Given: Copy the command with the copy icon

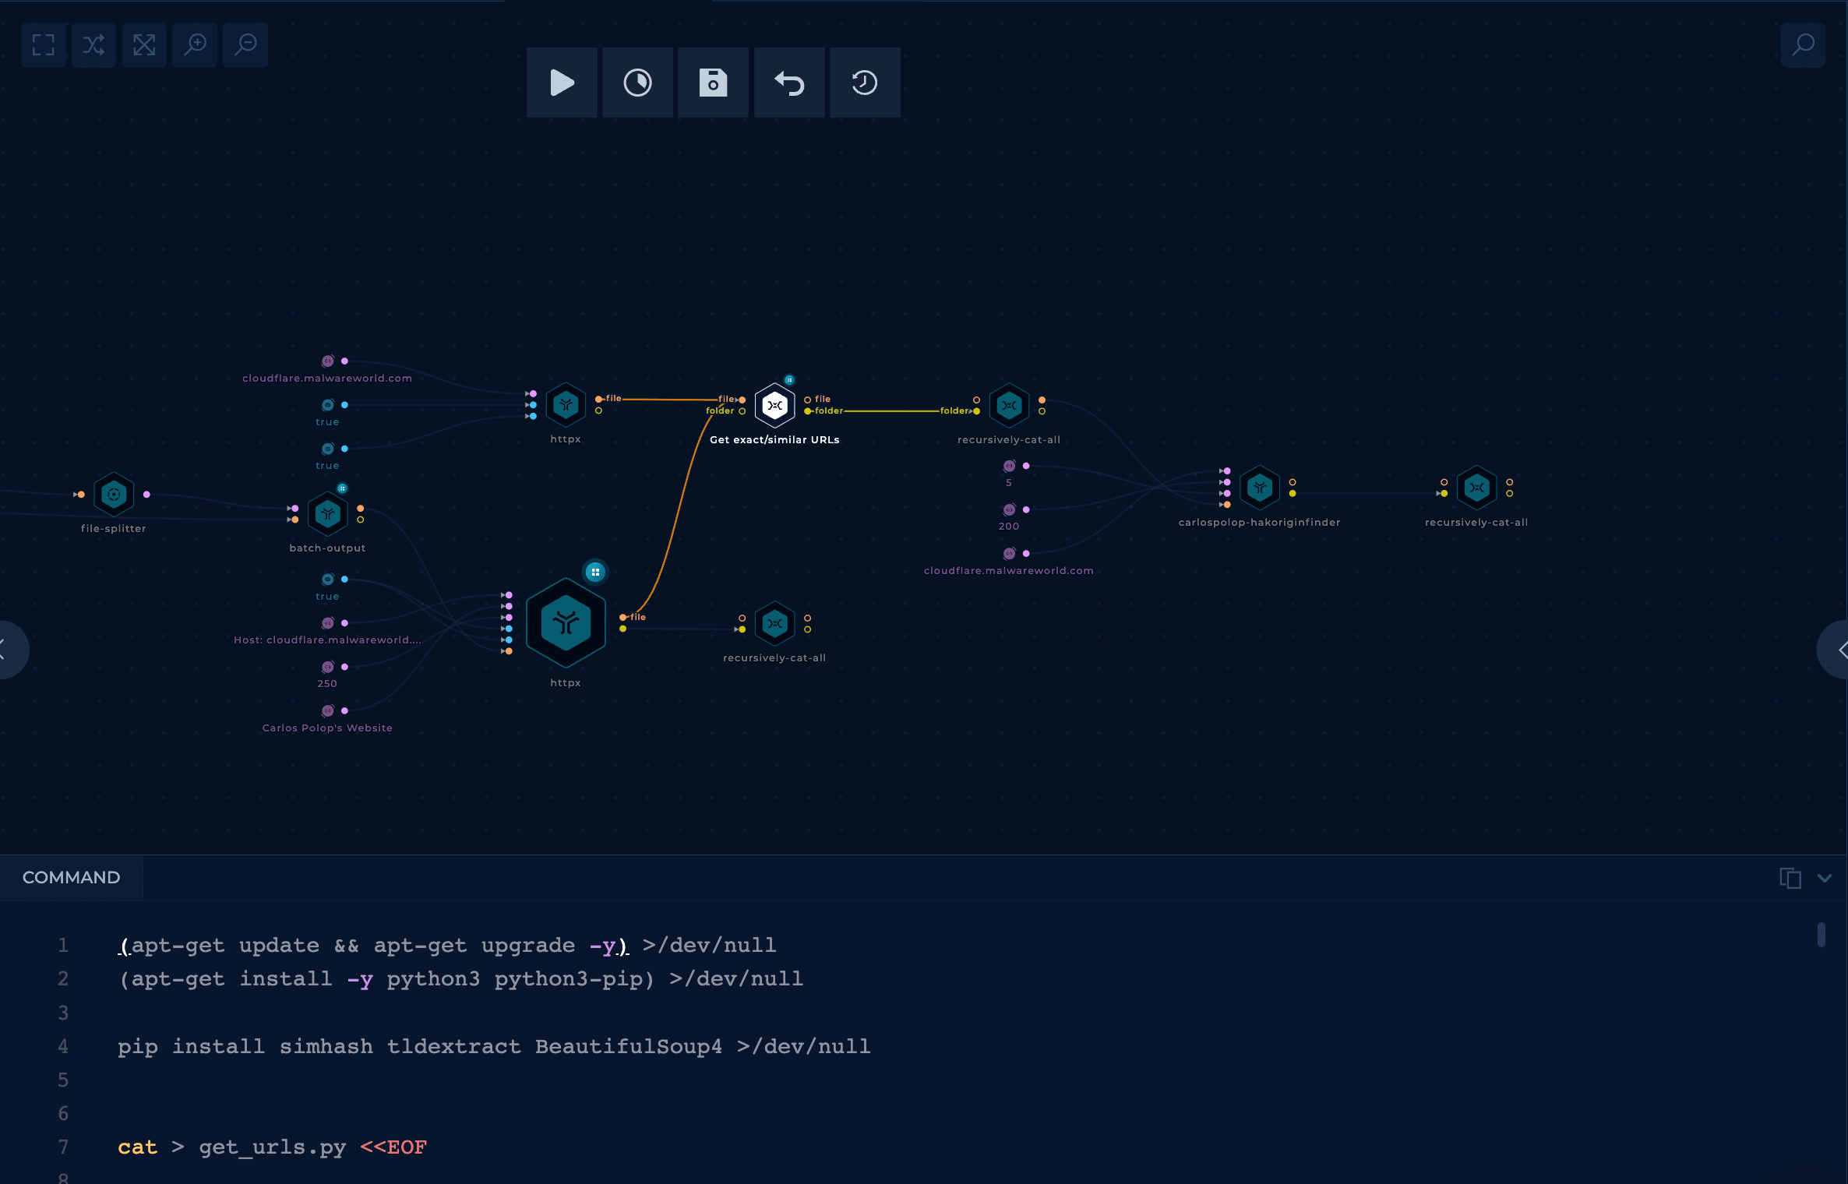Looking at the screenshot, I should pos(1790,878).
